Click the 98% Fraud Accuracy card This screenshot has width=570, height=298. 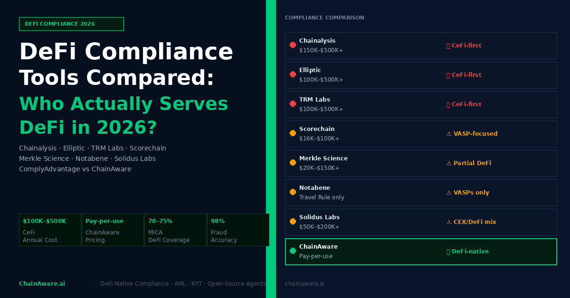coord(238,230)
